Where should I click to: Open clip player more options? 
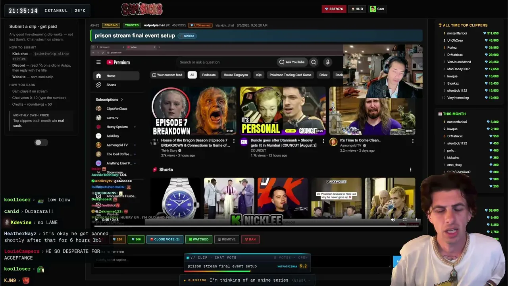pos(417,220)
